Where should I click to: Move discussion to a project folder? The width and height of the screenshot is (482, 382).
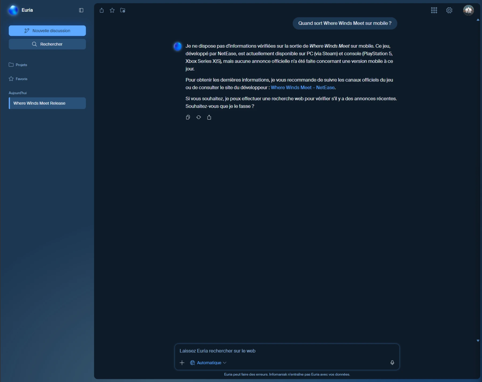pos(123,10)
